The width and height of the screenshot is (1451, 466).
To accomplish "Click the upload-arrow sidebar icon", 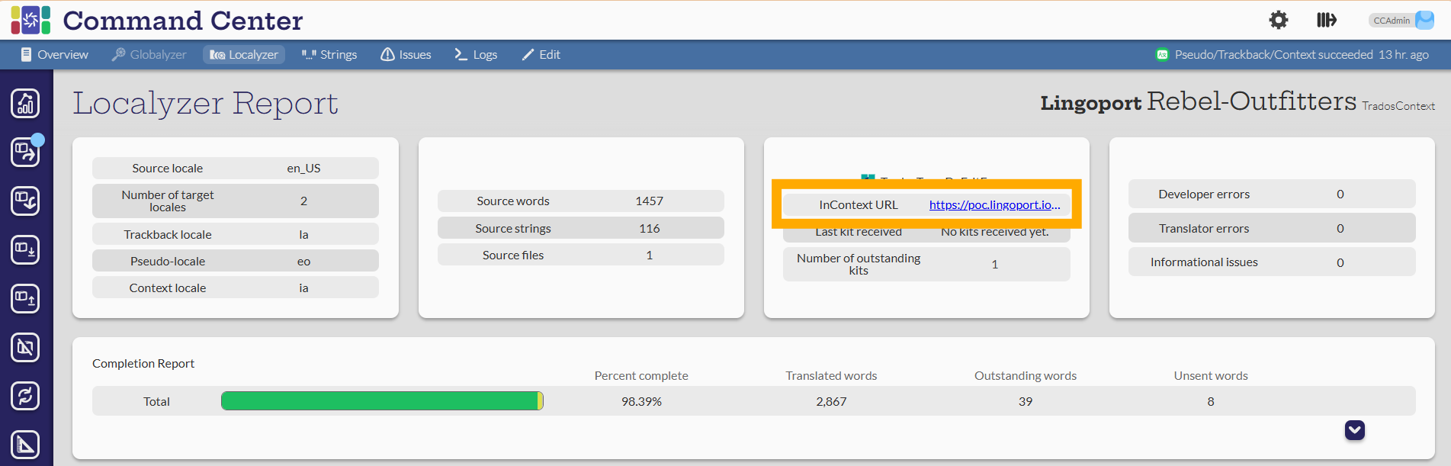I will pyautogui.click(x=25, y=299).
